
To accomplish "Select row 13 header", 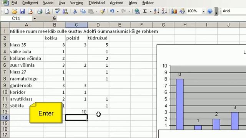I will [5, 112].
